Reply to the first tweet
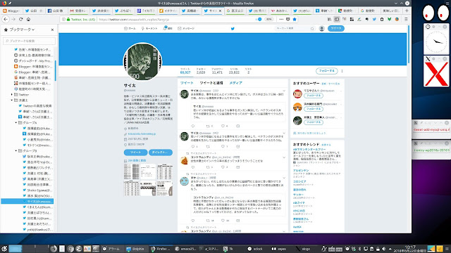This screenshot has height=253, width=451. point(193,126)
